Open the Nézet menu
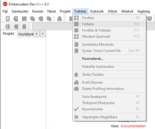The width and height of the screenshot is (155, 129). point(52,11)
